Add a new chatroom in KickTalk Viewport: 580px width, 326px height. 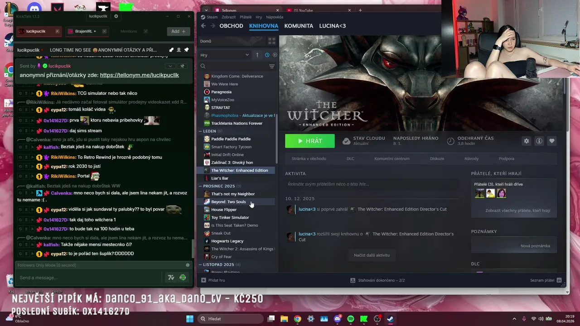click(x=179, y=31)
